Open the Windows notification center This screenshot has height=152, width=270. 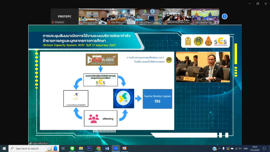click(265, 149)
